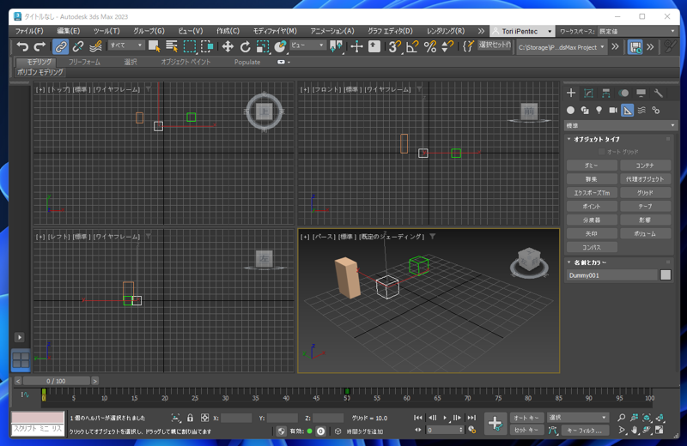
Task: Click the Undo arrow in the main toolbar
Action: [x=22, y=47]
